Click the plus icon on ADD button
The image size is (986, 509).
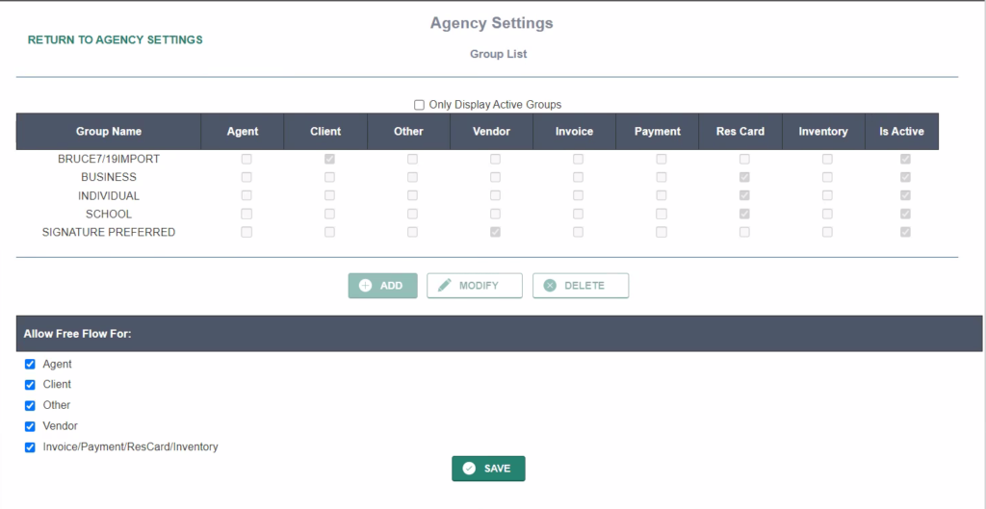(366, 286)
